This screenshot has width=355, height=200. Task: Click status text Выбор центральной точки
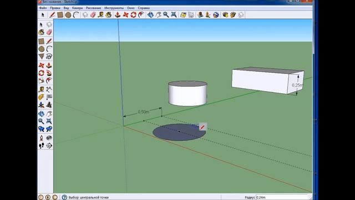pos(89,197)
